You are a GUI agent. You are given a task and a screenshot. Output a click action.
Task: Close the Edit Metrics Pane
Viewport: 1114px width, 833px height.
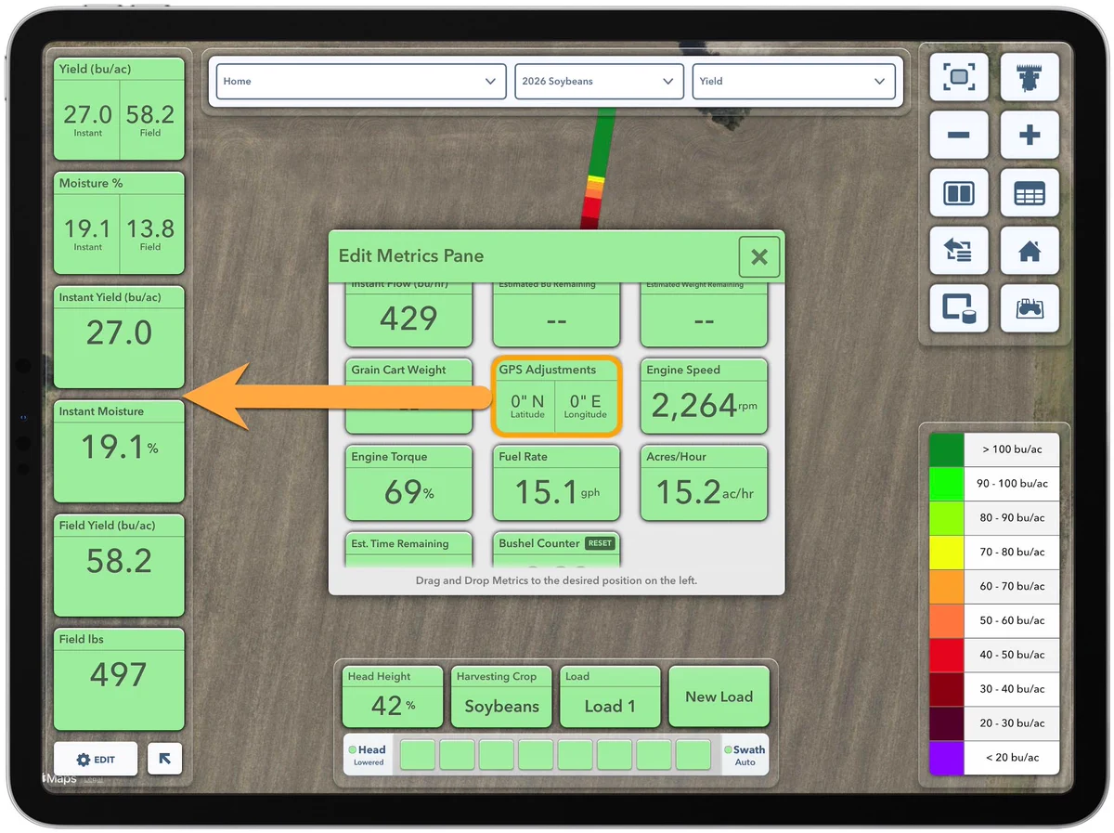tap(759, 257)
